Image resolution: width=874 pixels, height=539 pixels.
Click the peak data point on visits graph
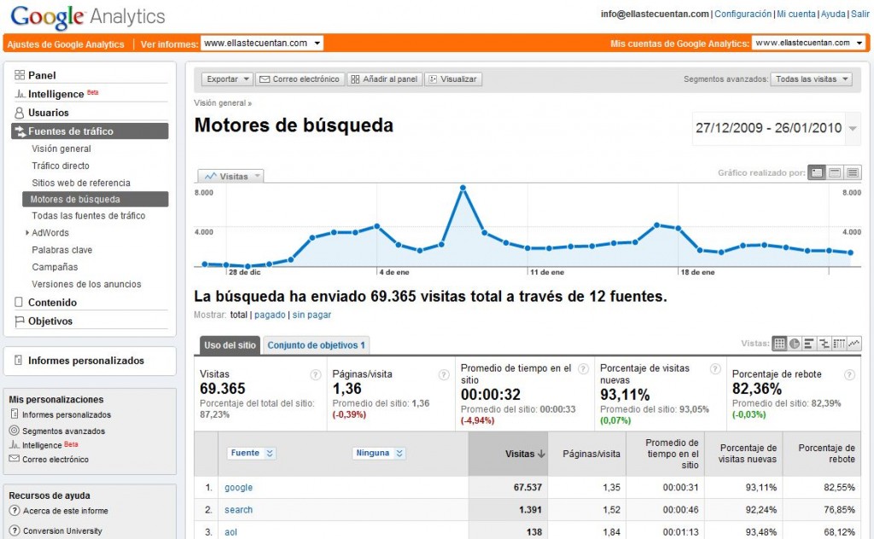pos(463,188)
